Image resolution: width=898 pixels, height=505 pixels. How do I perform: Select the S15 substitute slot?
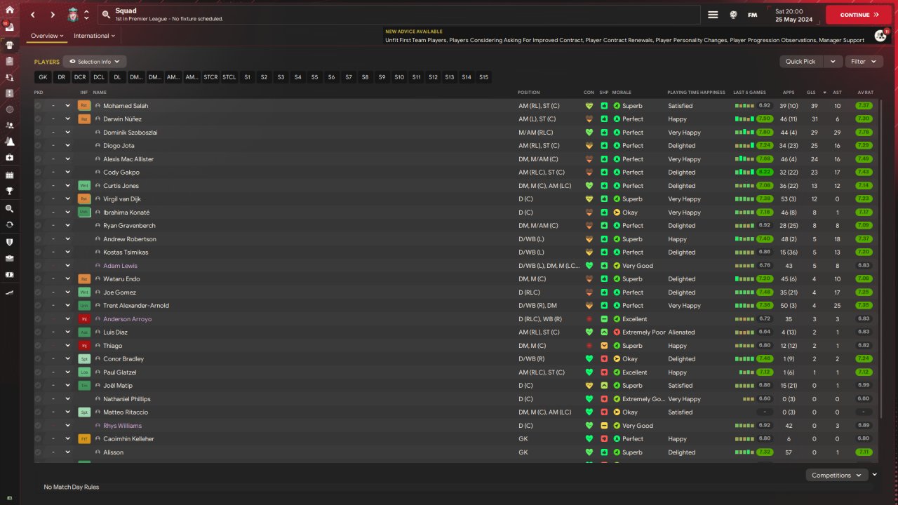[483, 77]
